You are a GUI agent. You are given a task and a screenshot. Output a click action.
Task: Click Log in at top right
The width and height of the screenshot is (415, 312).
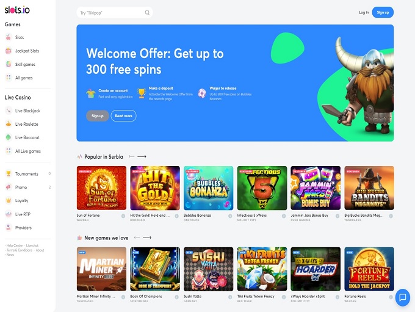tap(364, 12)
